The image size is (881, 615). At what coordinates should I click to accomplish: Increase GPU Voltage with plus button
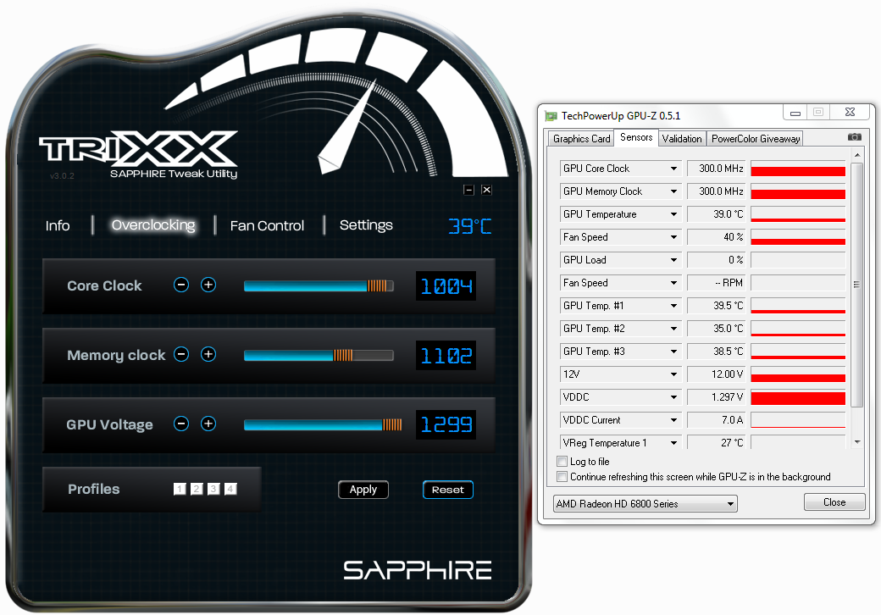click(x=208, y=424)
